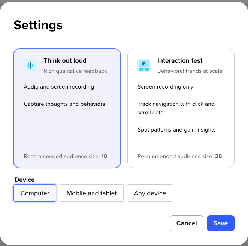Click recommended audience size 25 text
Screen dimensions: 248x246
point(180,156)
